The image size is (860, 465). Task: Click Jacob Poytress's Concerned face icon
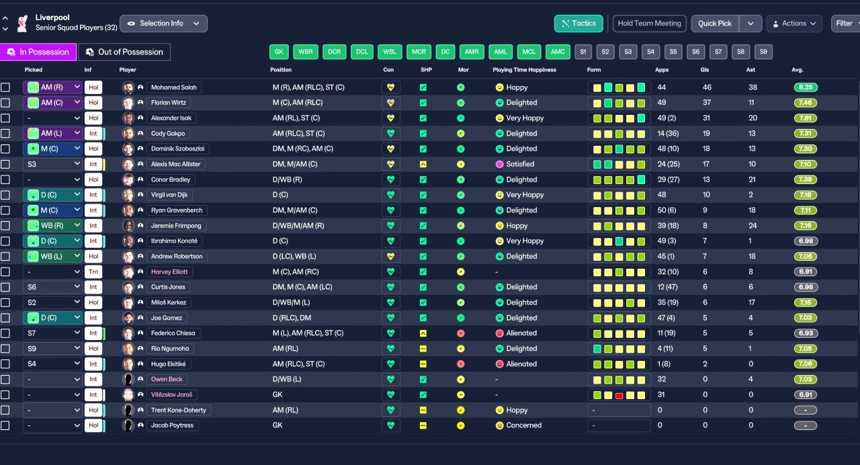click(499, 425)
